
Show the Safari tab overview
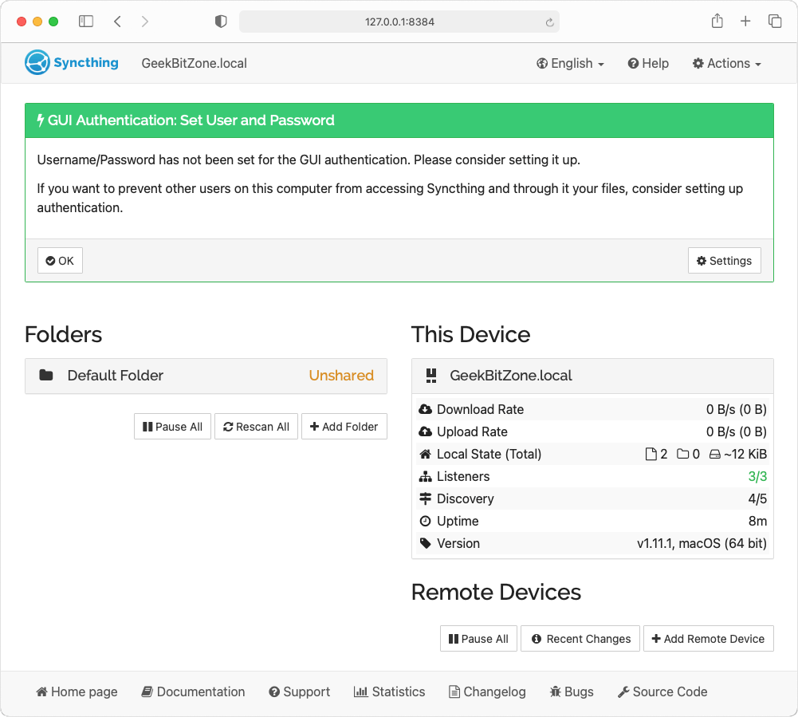775,22
